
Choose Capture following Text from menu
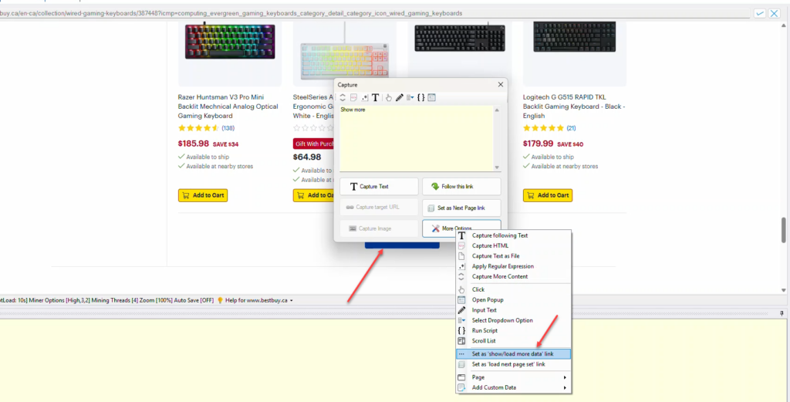tap(513, 235)
